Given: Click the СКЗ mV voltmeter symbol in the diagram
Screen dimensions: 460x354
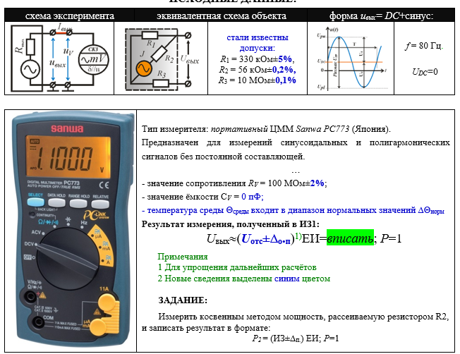Looking at the screenshot, I should point(93,60).
